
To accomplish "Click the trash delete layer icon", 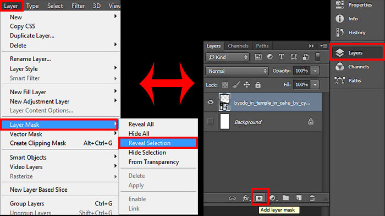I will 312,198.
